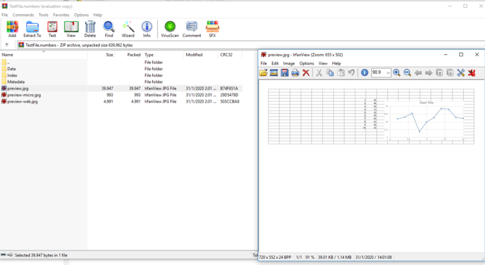
Task: Click the IrfanView Slideshow icon
Action: click(274, 73)
